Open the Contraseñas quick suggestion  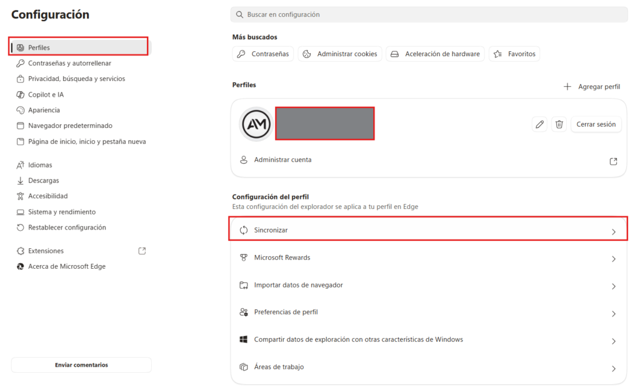263,54
